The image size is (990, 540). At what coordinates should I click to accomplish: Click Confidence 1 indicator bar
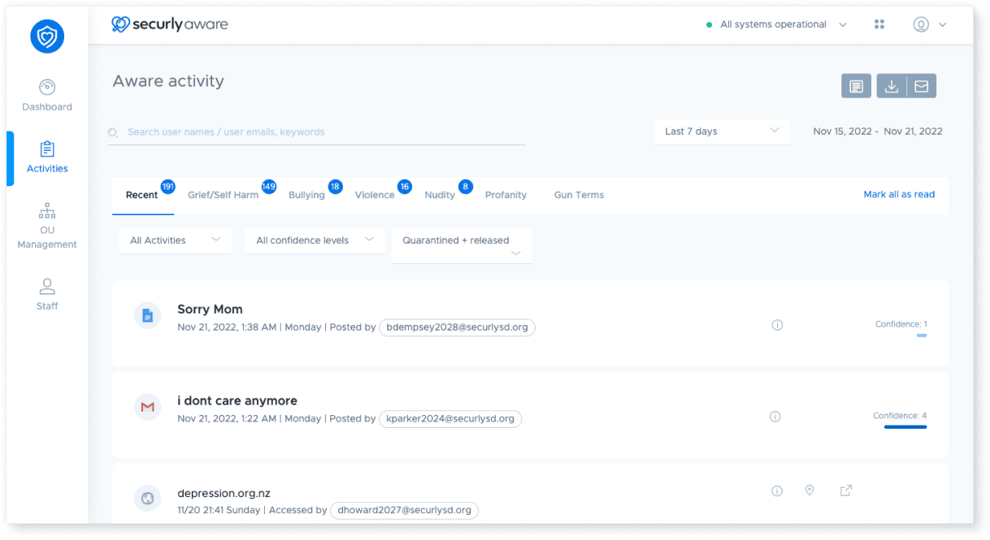(x=922, y=335)
